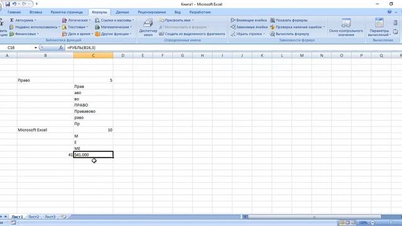Click horizontal scrollbar thumb

click(x=314, y=217)
